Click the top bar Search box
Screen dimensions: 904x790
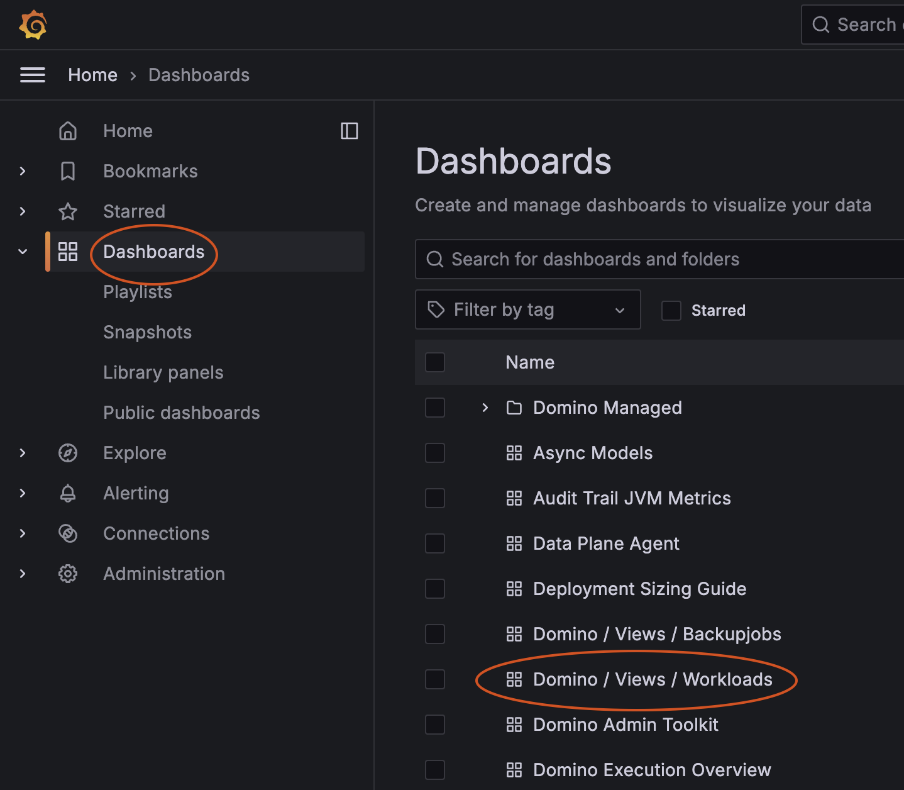pyautogui.click(x=853, y=25)
